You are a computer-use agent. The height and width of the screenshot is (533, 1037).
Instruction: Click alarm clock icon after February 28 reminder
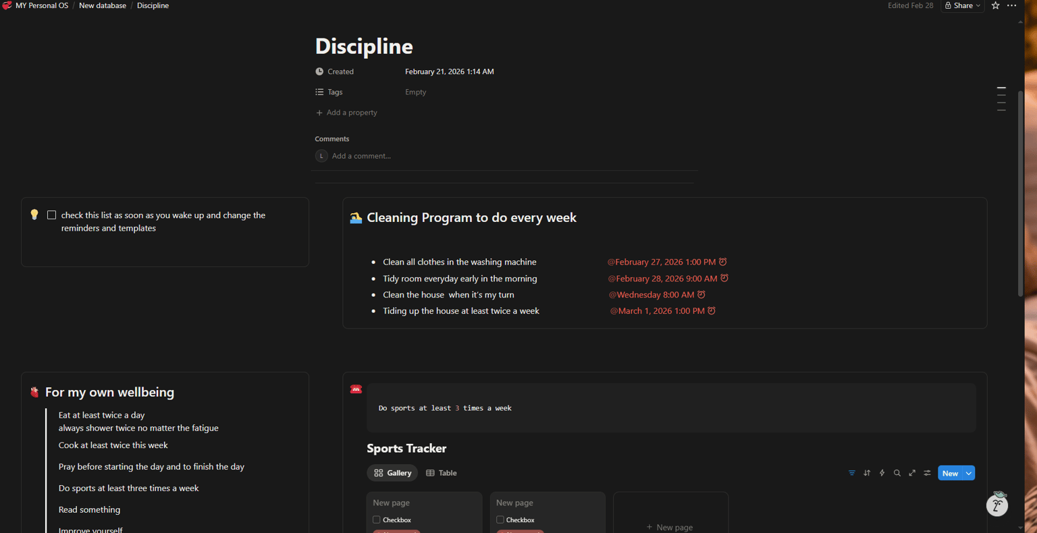click(724, 278)
